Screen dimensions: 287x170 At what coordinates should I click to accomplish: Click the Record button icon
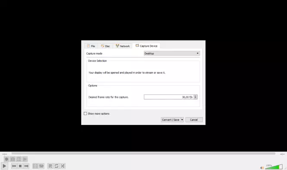[x=6, y=159]
